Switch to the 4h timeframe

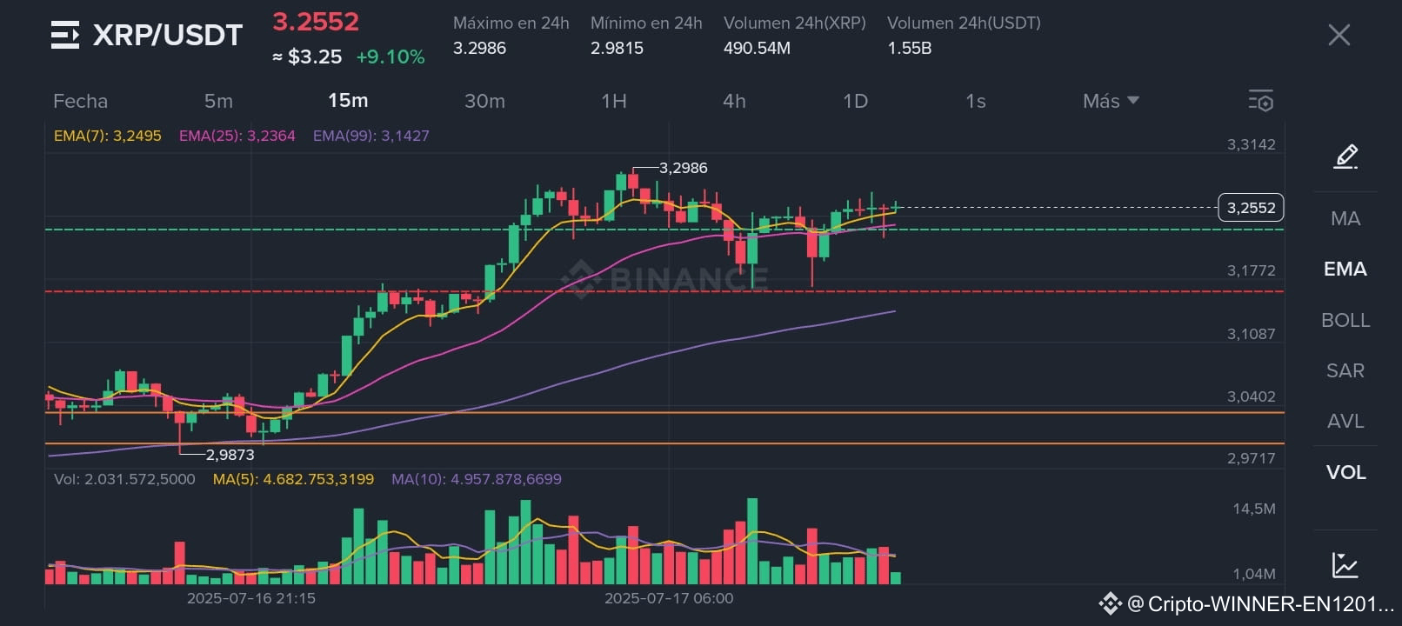click(734, 101)
